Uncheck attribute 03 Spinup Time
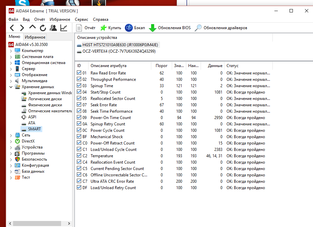 79,86
